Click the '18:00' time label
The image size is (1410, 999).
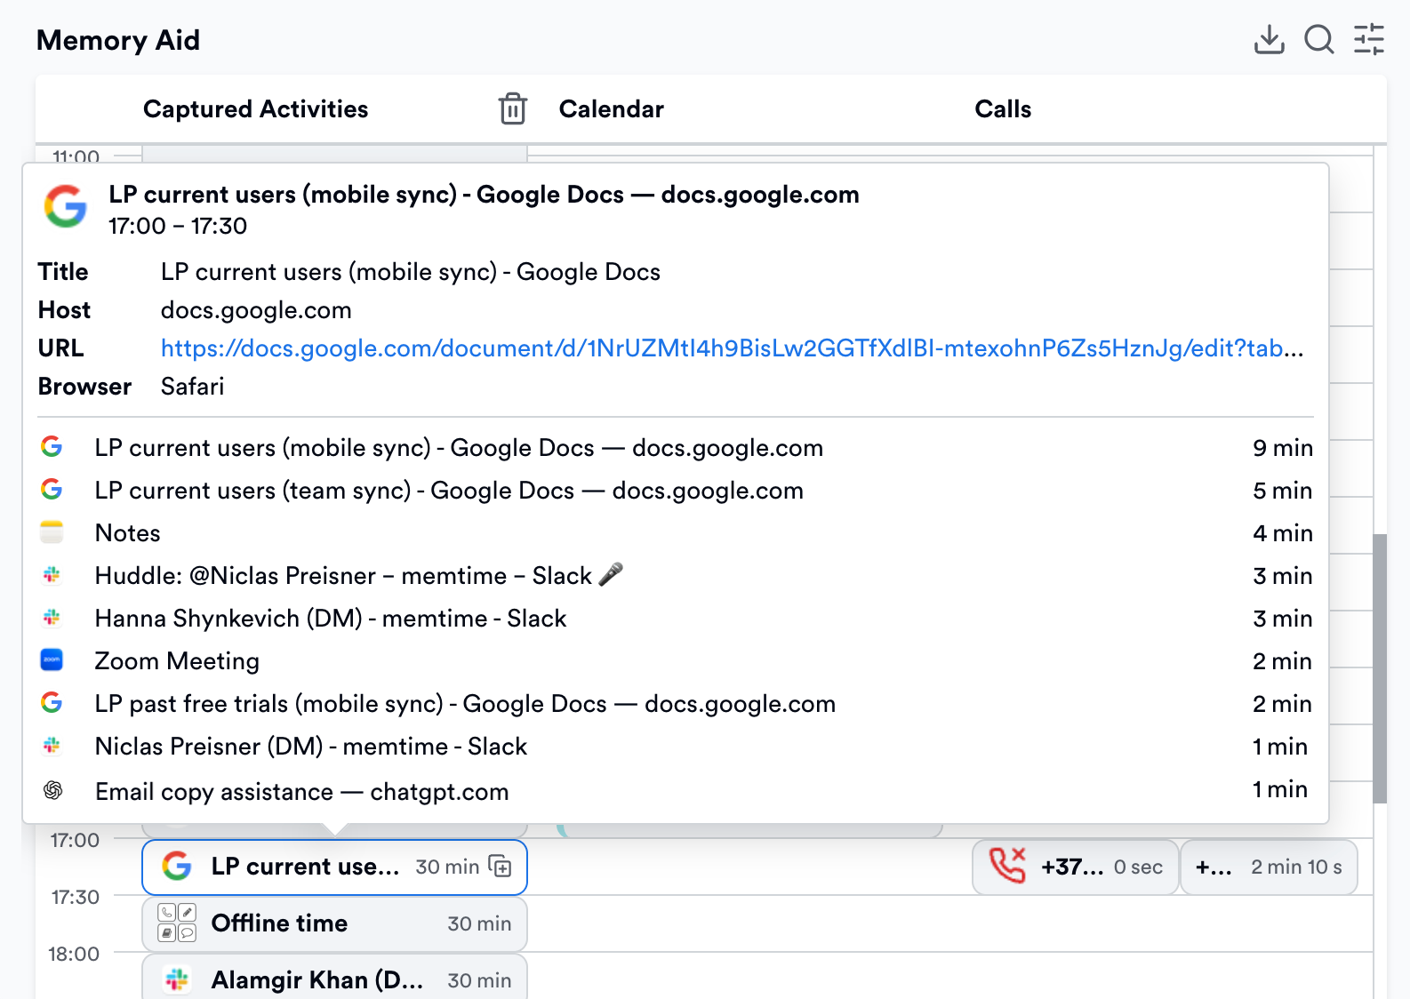[x=74, y=954]
